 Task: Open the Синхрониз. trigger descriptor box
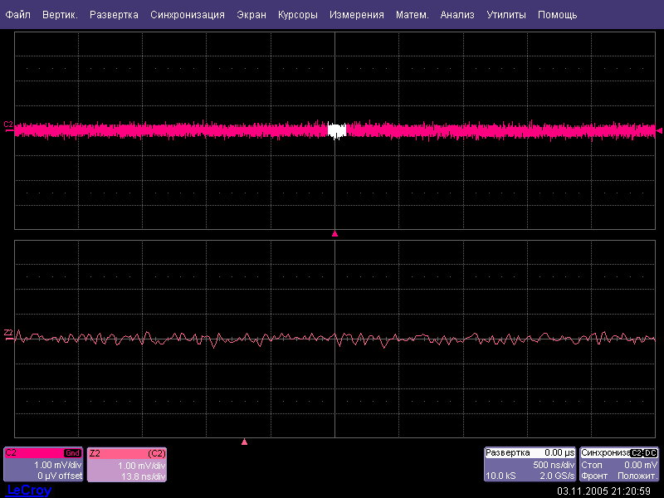pyautogui.click(x=619, y=465)
